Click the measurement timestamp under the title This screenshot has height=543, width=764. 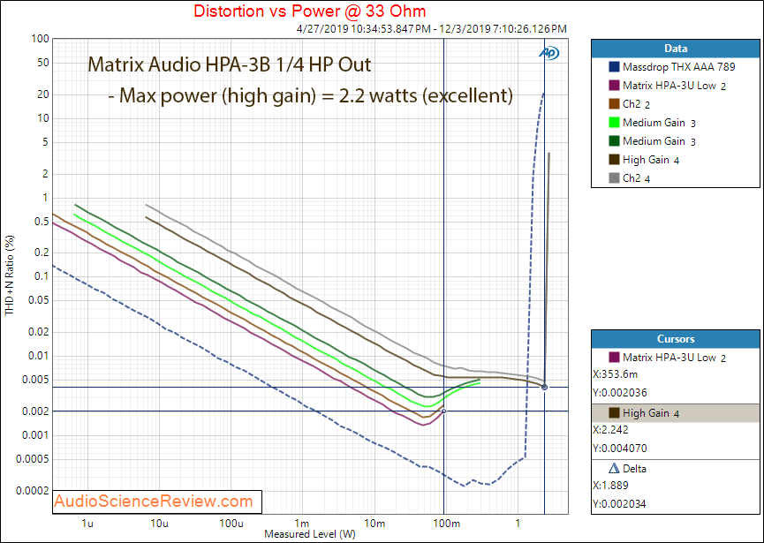pos(431,29)
